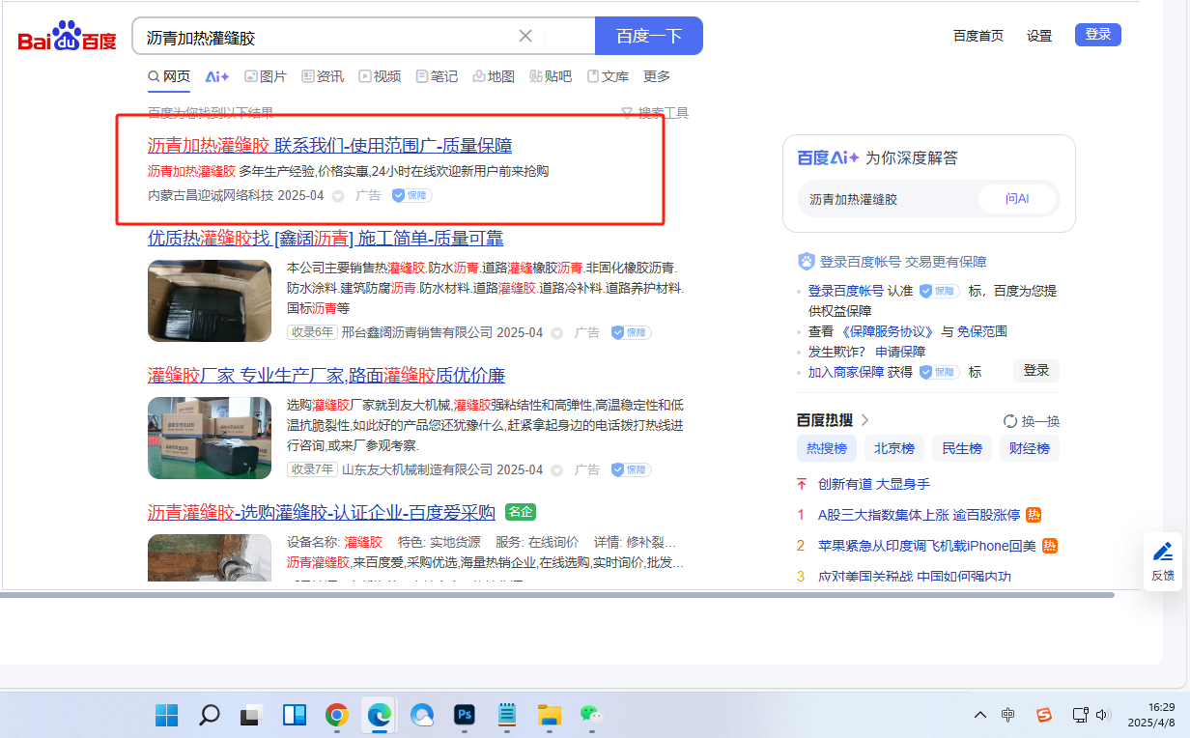
Task: Click the 问AI button
Action: [x=1017, y=199]
